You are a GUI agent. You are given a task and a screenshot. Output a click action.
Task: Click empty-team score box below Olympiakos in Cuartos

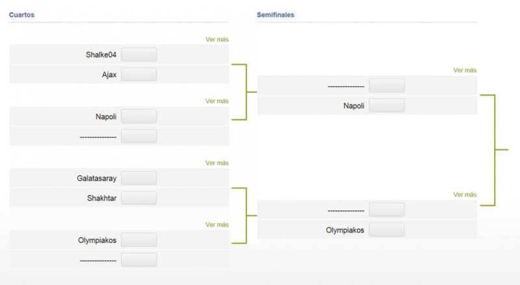(139, 260)
